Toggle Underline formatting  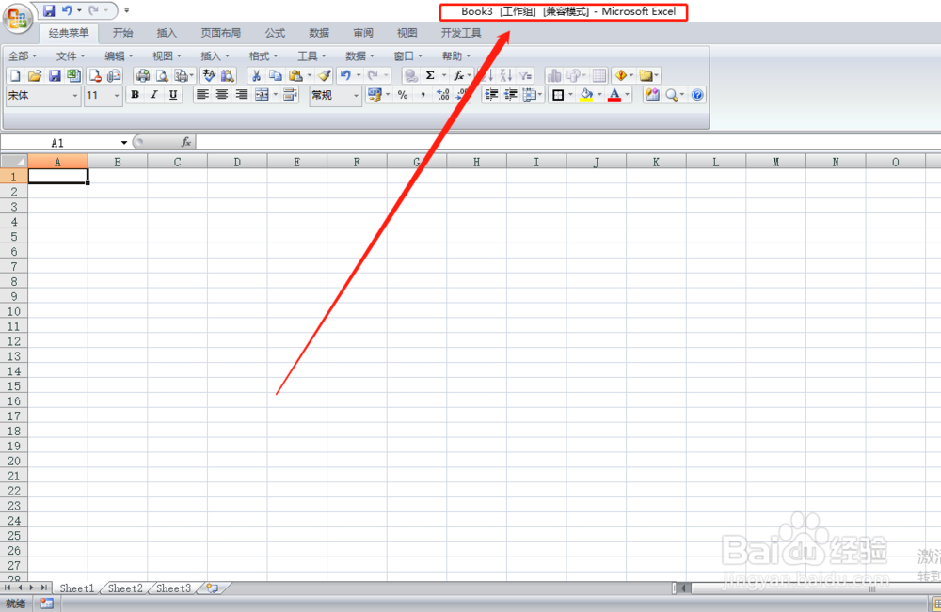[173, 95]
